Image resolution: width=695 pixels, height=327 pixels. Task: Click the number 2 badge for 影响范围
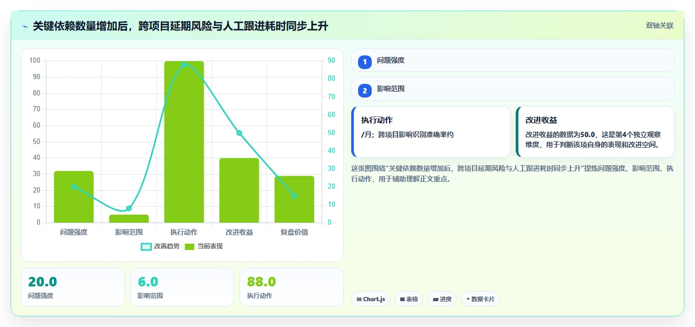[365, 90]
